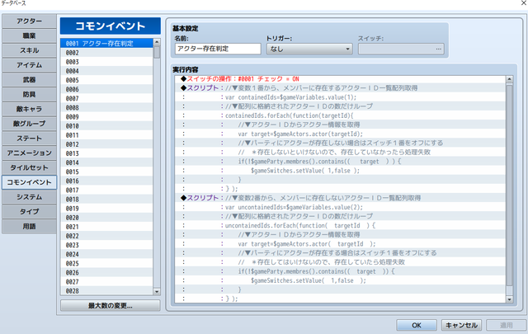Select common event row 0005
The height and width of the screenshot is (334, 528).
(x=106, y=80)
